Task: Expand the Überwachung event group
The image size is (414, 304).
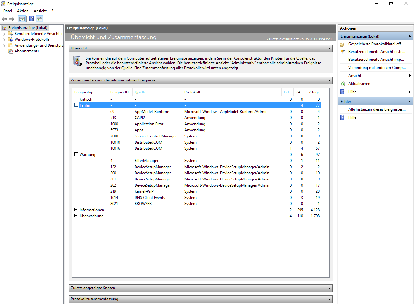Action: tap(76, 216)
